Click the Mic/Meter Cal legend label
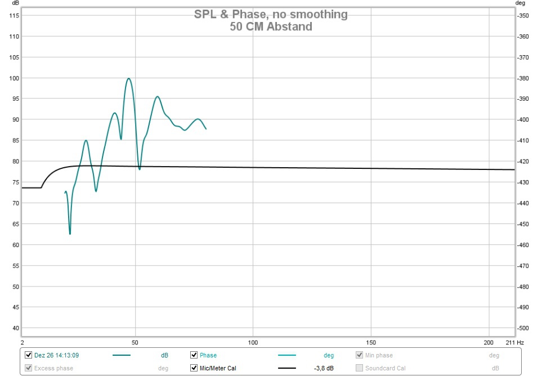Viewport: 542px width, 376px height. (x=218, y=368)
